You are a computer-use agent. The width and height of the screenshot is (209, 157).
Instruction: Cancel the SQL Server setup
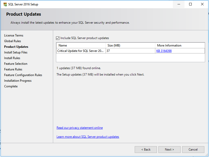[193, 149]
